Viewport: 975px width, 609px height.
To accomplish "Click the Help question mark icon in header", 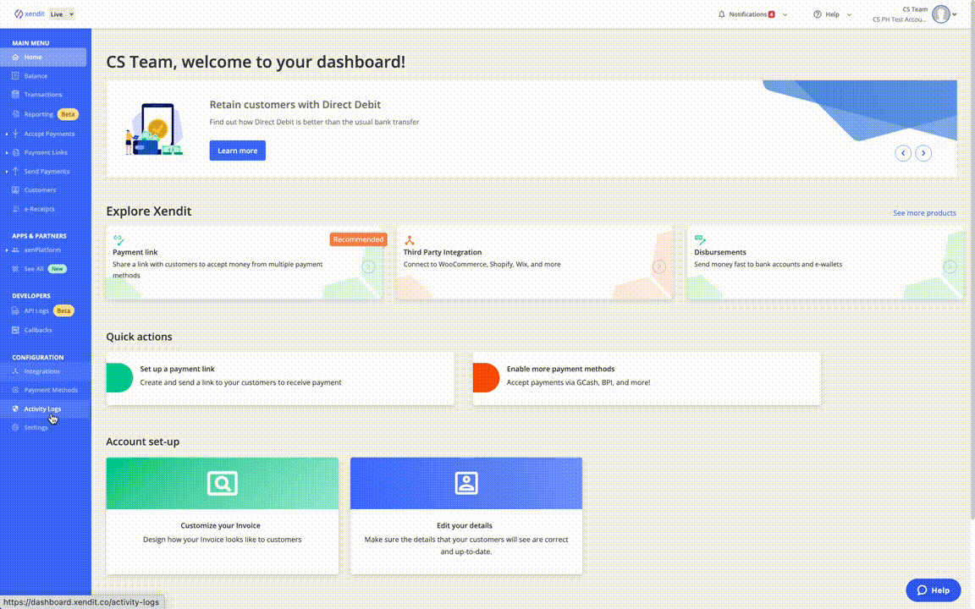I will coord(817,14).
